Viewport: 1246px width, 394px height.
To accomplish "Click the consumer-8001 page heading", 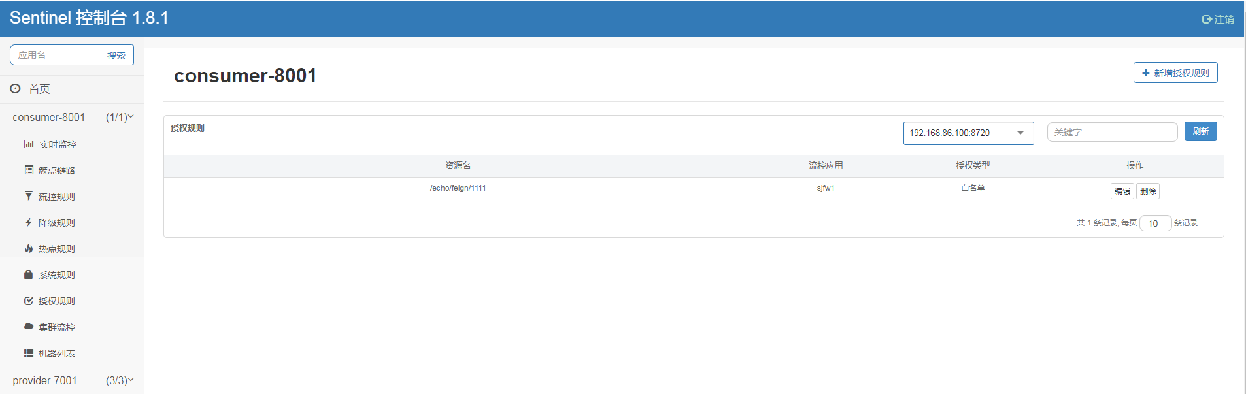I will [x=245, y=76].
